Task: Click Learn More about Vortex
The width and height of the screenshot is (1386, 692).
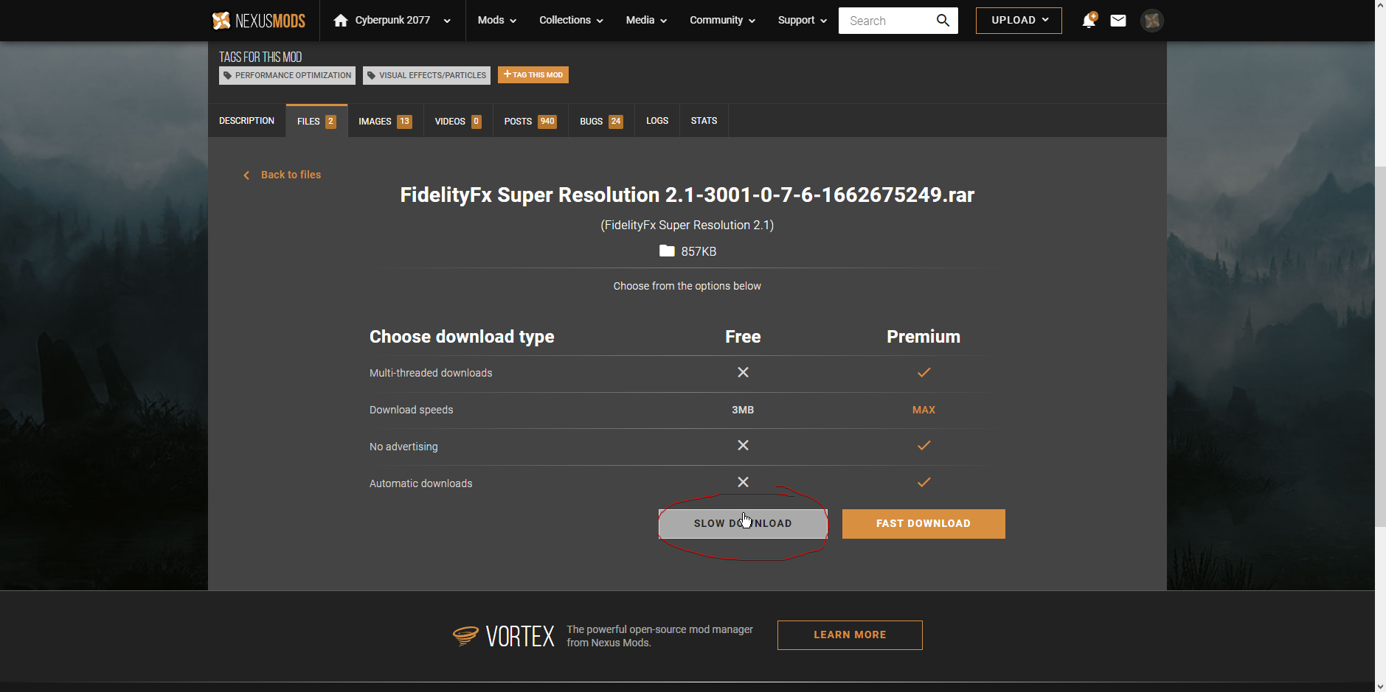Action: coord(850,635)
